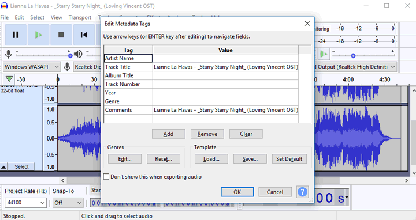Screen dimensions: 416x220
Task: Click the play-at-speed slider handle
Action: coord(353,56)
